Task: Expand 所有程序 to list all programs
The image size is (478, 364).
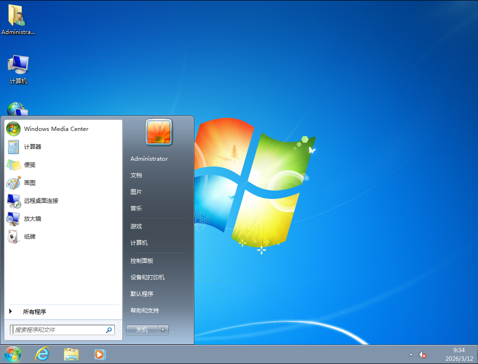Action: click(x=34, y=312)
